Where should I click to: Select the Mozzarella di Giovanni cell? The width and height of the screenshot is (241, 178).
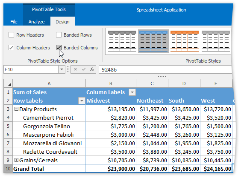(x=49, y=143)
